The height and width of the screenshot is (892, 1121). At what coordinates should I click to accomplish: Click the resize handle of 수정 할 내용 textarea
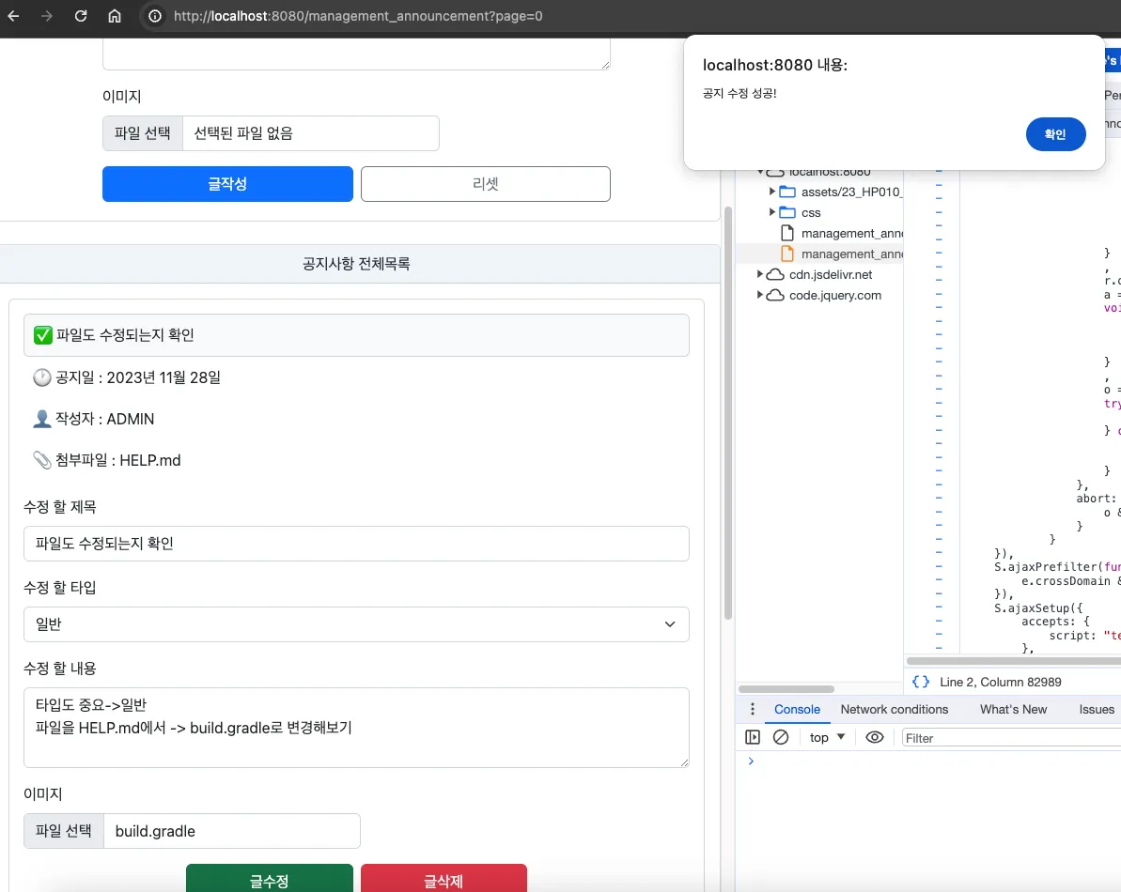coord(684,762)
